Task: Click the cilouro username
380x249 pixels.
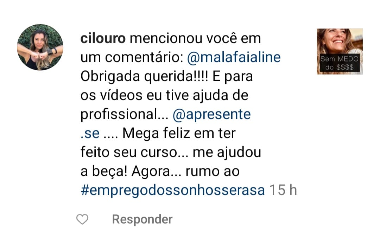Action: (103, 39)
